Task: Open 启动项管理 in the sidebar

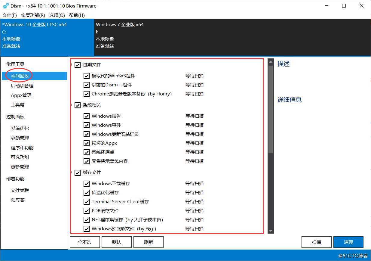Action: pyautogui.click(x=22, y=85)
